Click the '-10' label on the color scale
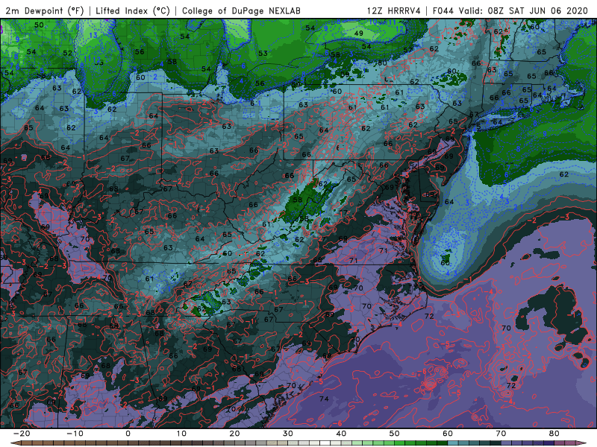 pyautogui.click(x=75, y=434)
